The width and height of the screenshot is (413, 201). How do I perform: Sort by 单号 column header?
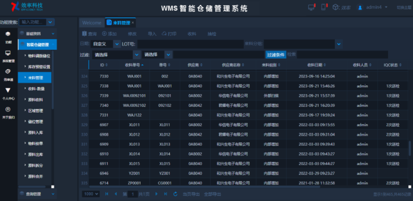(x=165, y=65)
